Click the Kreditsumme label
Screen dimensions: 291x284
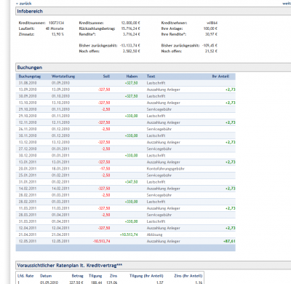click(x=91, y=23)
